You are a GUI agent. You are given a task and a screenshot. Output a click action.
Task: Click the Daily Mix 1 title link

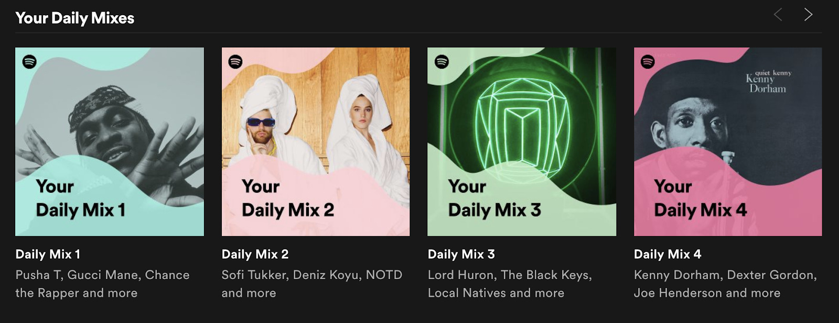point(48,254)
